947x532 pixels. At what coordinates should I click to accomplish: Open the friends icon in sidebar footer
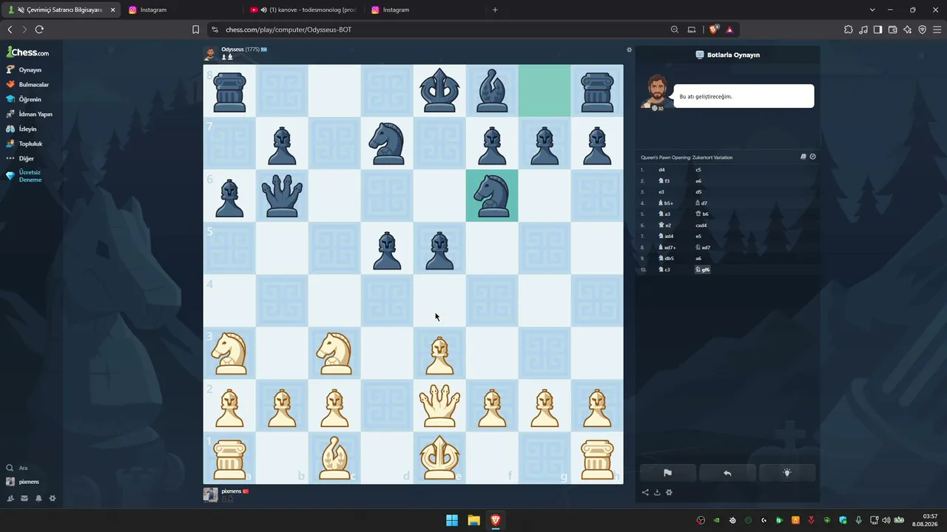[x=10, y=498]
